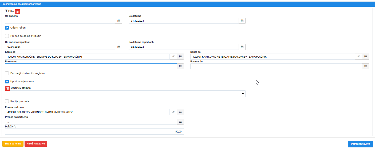The width and height of the screenshot is (375, 149).
Task: Focus Prenos na partnerja input
Action: [x=91, y=122]
